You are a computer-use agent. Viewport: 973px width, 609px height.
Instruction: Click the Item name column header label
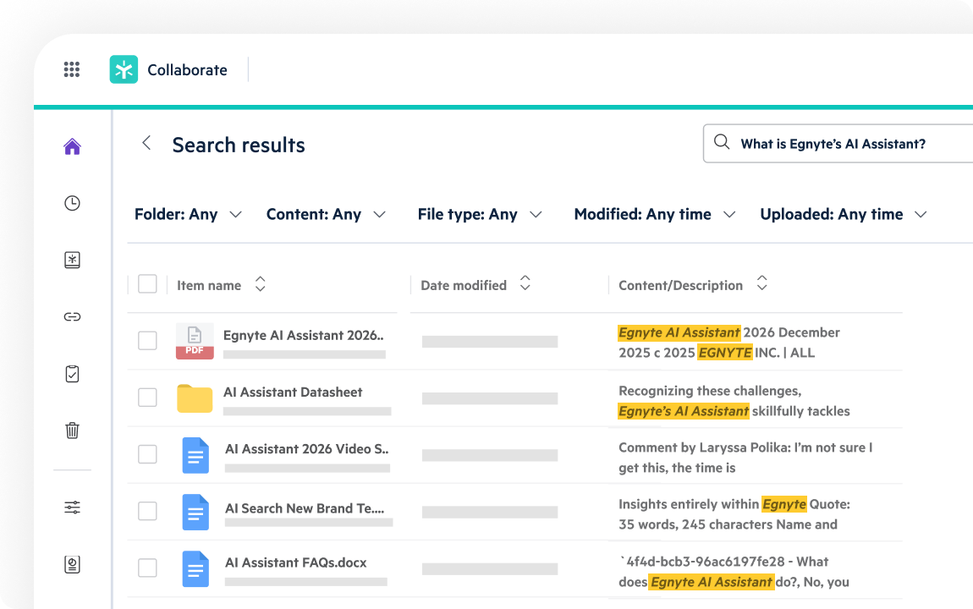point(209,285)
